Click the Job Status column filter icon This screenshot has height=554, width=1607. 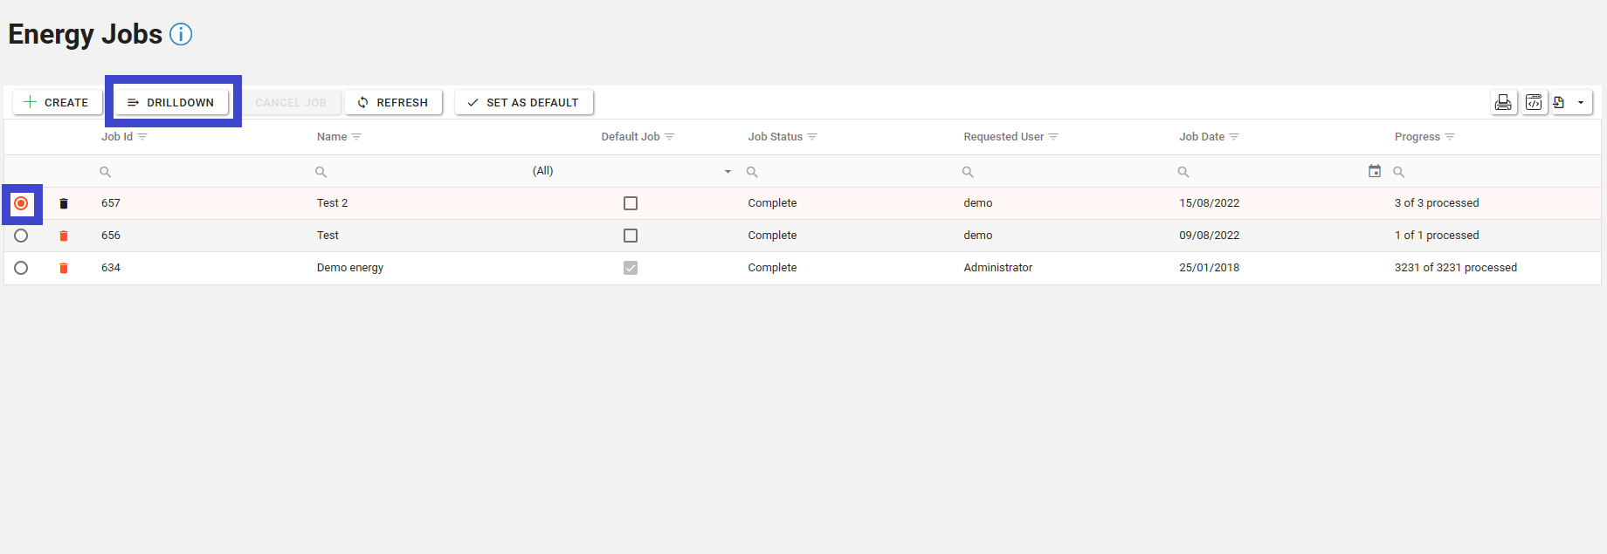[812, 137]
